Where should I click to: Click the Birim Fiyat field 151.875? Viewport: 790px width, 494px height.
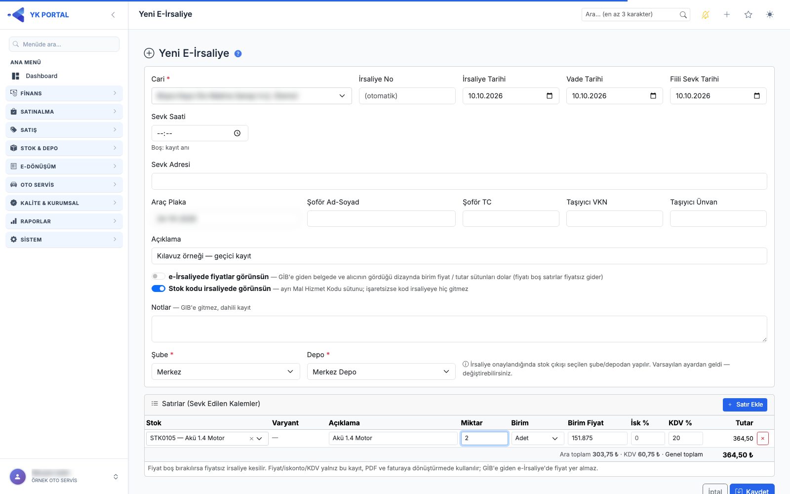[597, 438]
